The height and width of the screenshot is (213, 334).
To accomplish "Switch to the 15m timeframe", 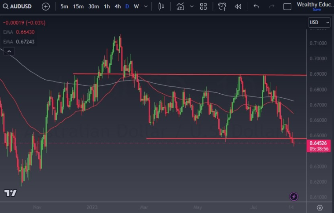I will pyautogui.click(x=78, y=7).
